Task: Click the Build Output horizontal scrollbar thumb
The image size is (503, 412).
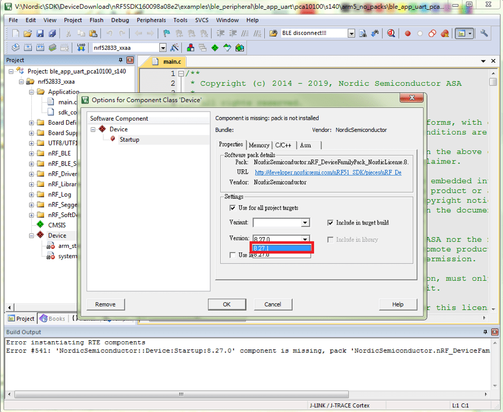Action: pyautogui.click(x=181, y=394)
